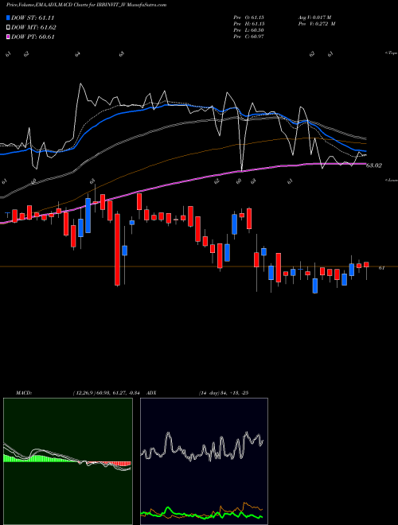Click the ADX (14 day) parameter values
Image resolution: width=398 pixels, height=525 pixels.
click(x=224, y=393)
